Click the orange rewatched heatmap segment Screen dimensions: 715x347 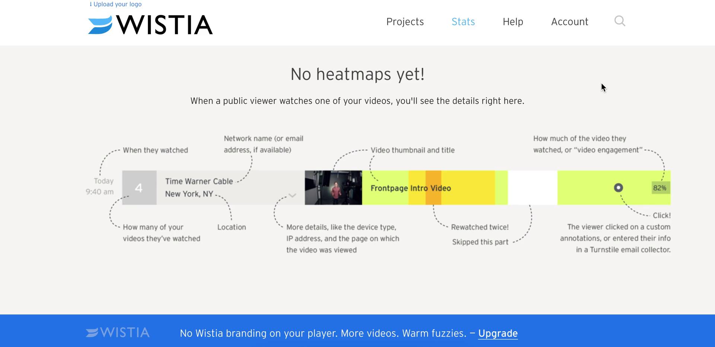click(x=433, y=188)
